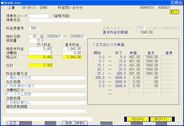Click the yellow 終了 button
This screenshot has width=184, height=126.
[174, 12]
